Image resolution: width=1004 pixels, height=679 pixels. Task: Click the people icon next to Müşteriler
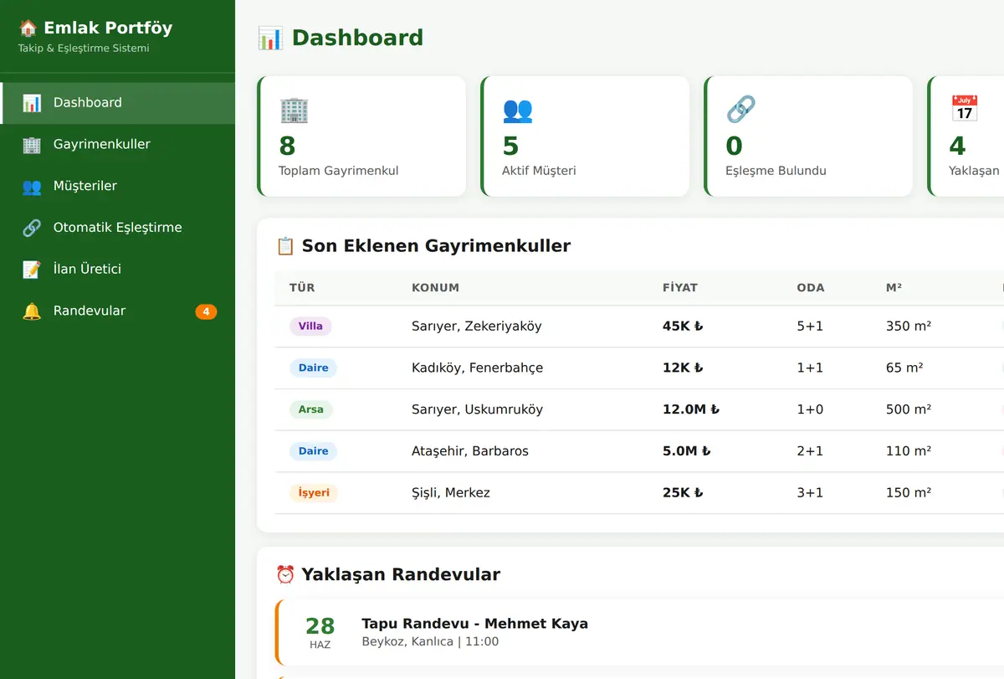click(x=32, y=186)
